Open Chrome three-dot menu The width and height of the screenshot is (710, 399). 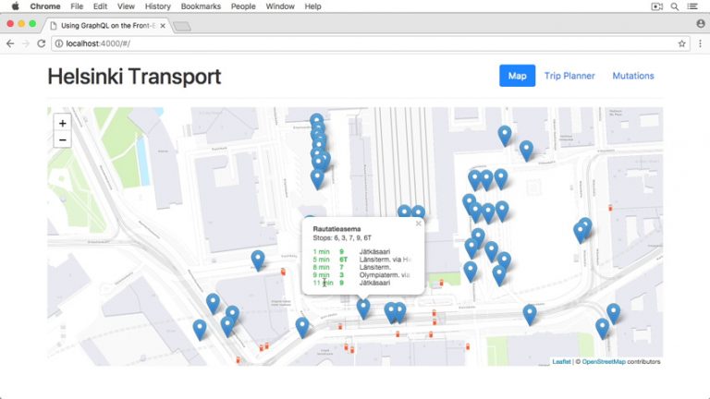click(x=700, y=43)
